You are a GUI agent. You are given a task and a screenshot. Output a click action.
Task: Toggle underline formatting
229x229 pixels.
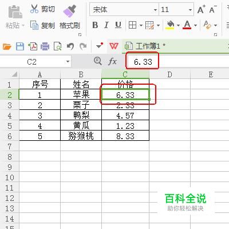click(118, 25)
